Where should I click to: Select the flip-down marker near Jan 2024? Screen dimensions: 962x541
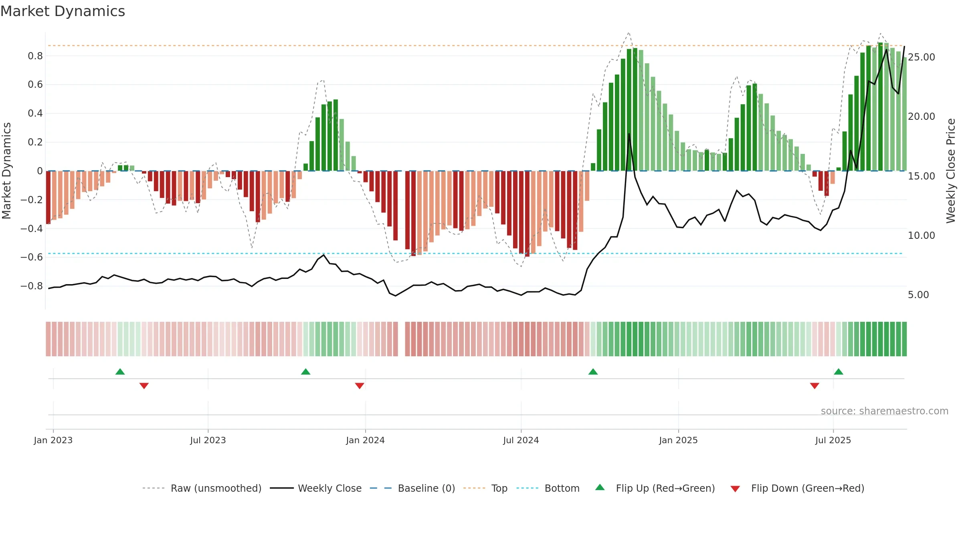pyautogui.click(x=360, y=386)
